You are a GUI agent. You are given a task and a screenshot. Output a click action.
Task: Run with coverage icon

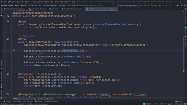coord(148,5)
